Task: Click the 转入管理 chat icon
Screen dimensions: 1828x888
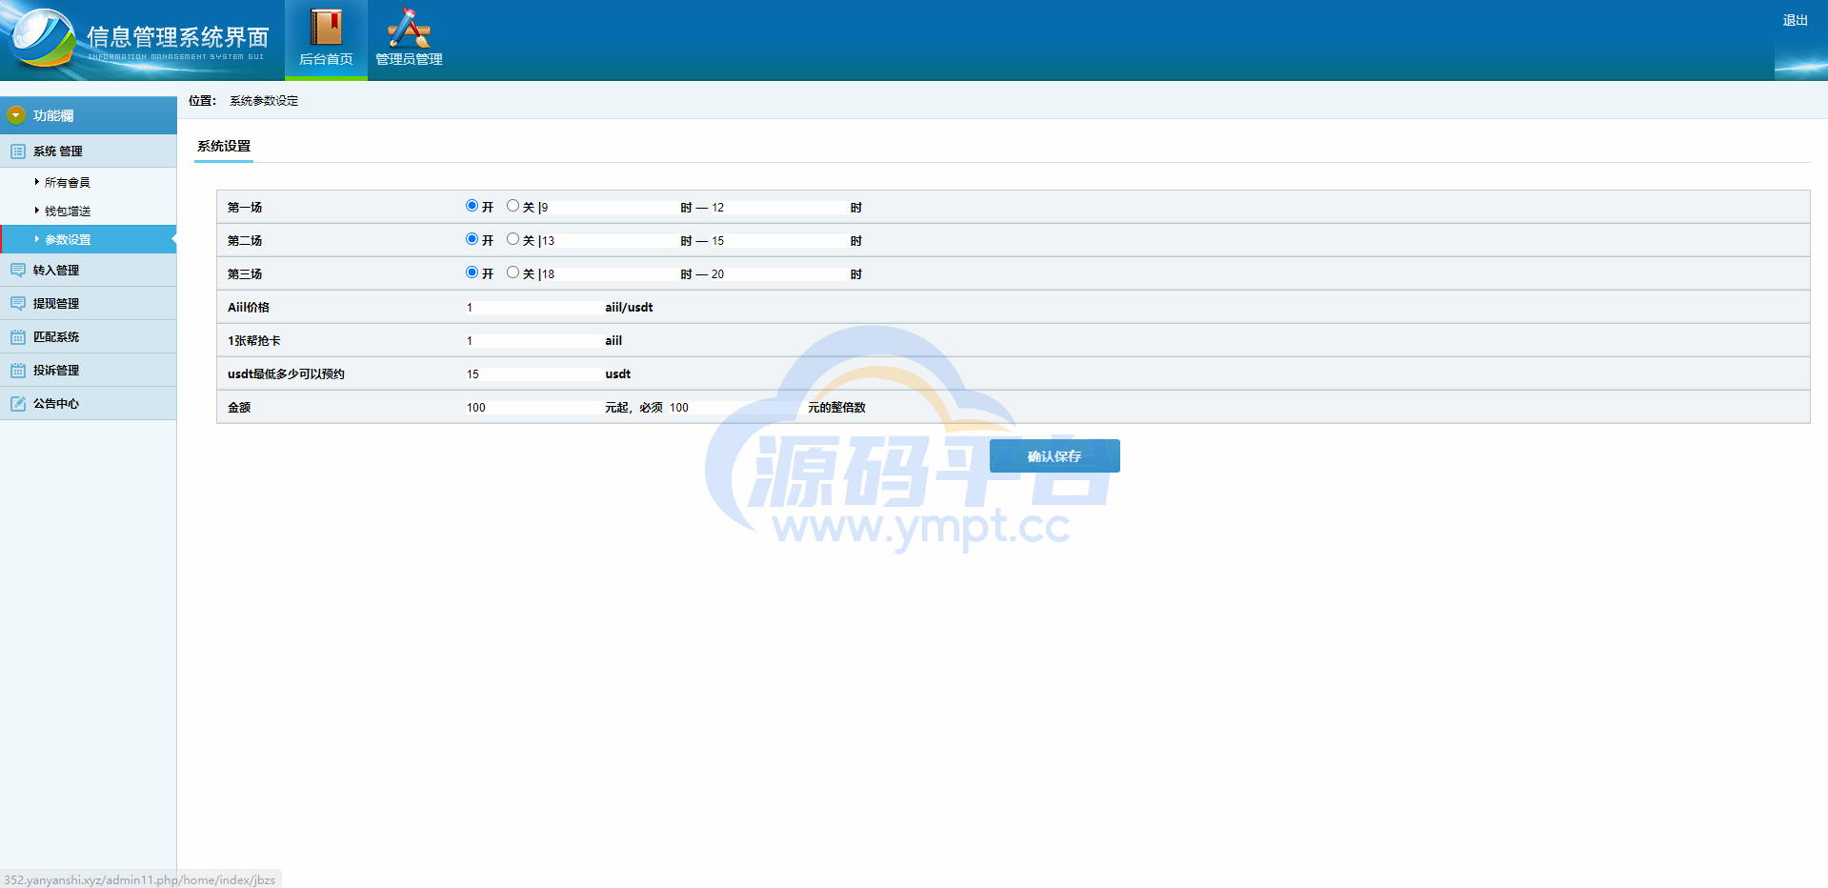Action: pos(18,271)
